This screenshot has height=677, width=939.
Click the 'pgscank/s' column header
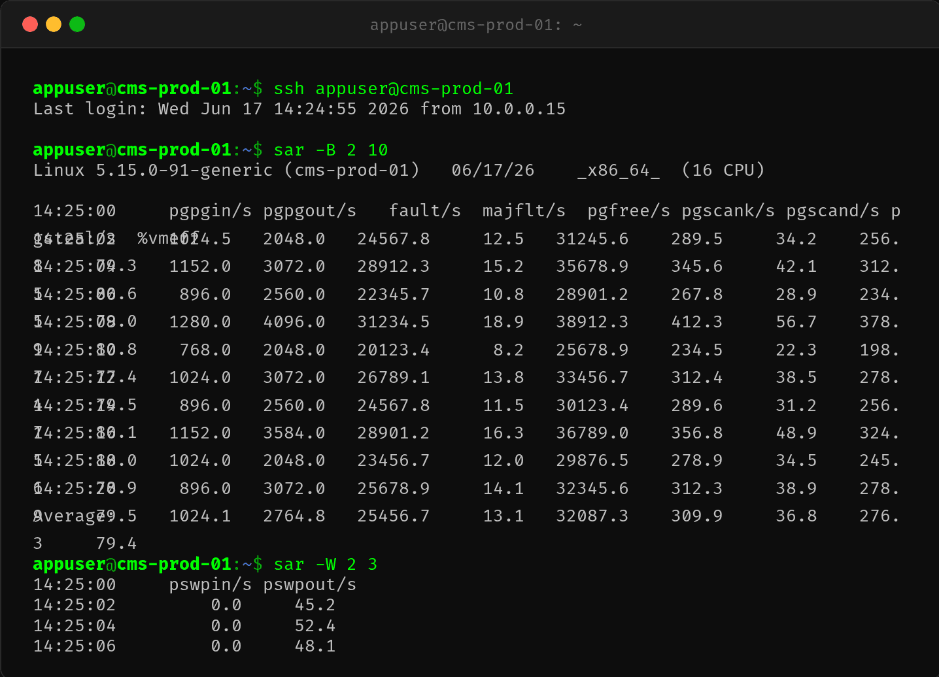click(728, 210)
